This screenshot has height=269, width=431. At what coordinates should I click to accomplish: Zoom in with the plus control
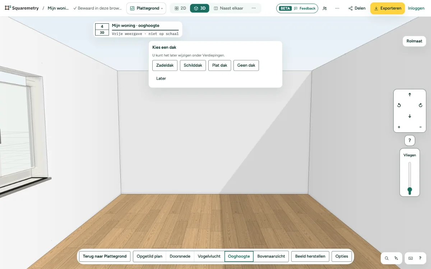coord(399,127)
